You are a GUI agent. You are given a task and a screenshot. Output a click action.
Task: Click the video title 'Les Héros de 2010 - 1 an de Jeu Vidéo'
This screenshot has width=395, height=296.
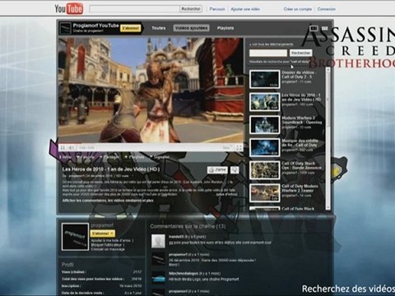click(x=111, y=169)
